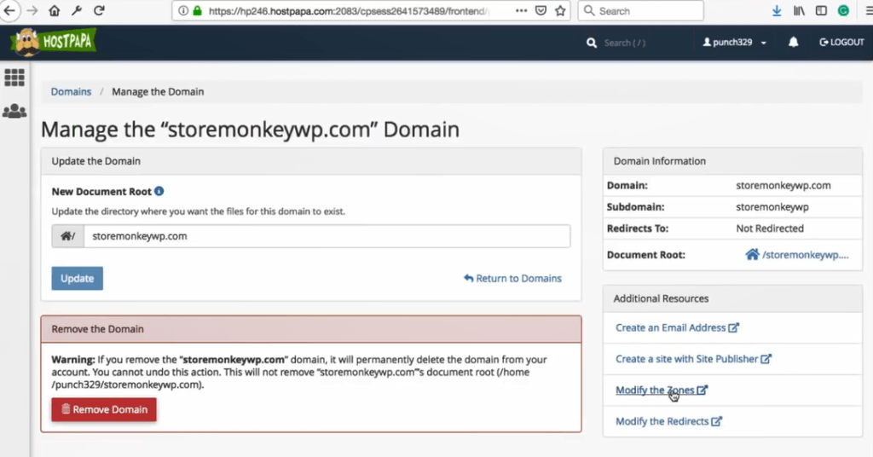Image resolution: width=873 pixels, height=457 pixels.
Task: Click the red Remove Domain button
Action: click(x=104, y=410)
